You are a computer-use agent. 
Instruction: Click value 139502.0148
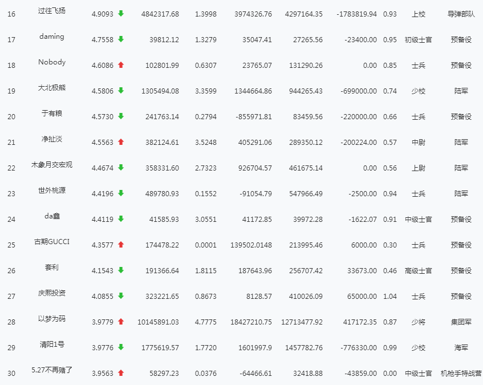tap(251, 245)
